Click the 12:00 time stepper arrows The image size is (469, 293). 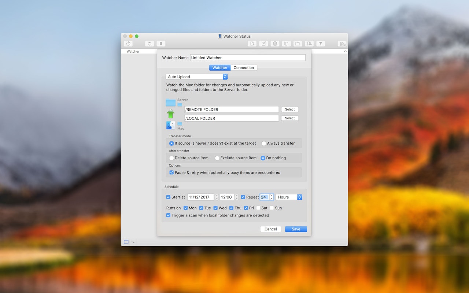(237, 197)
